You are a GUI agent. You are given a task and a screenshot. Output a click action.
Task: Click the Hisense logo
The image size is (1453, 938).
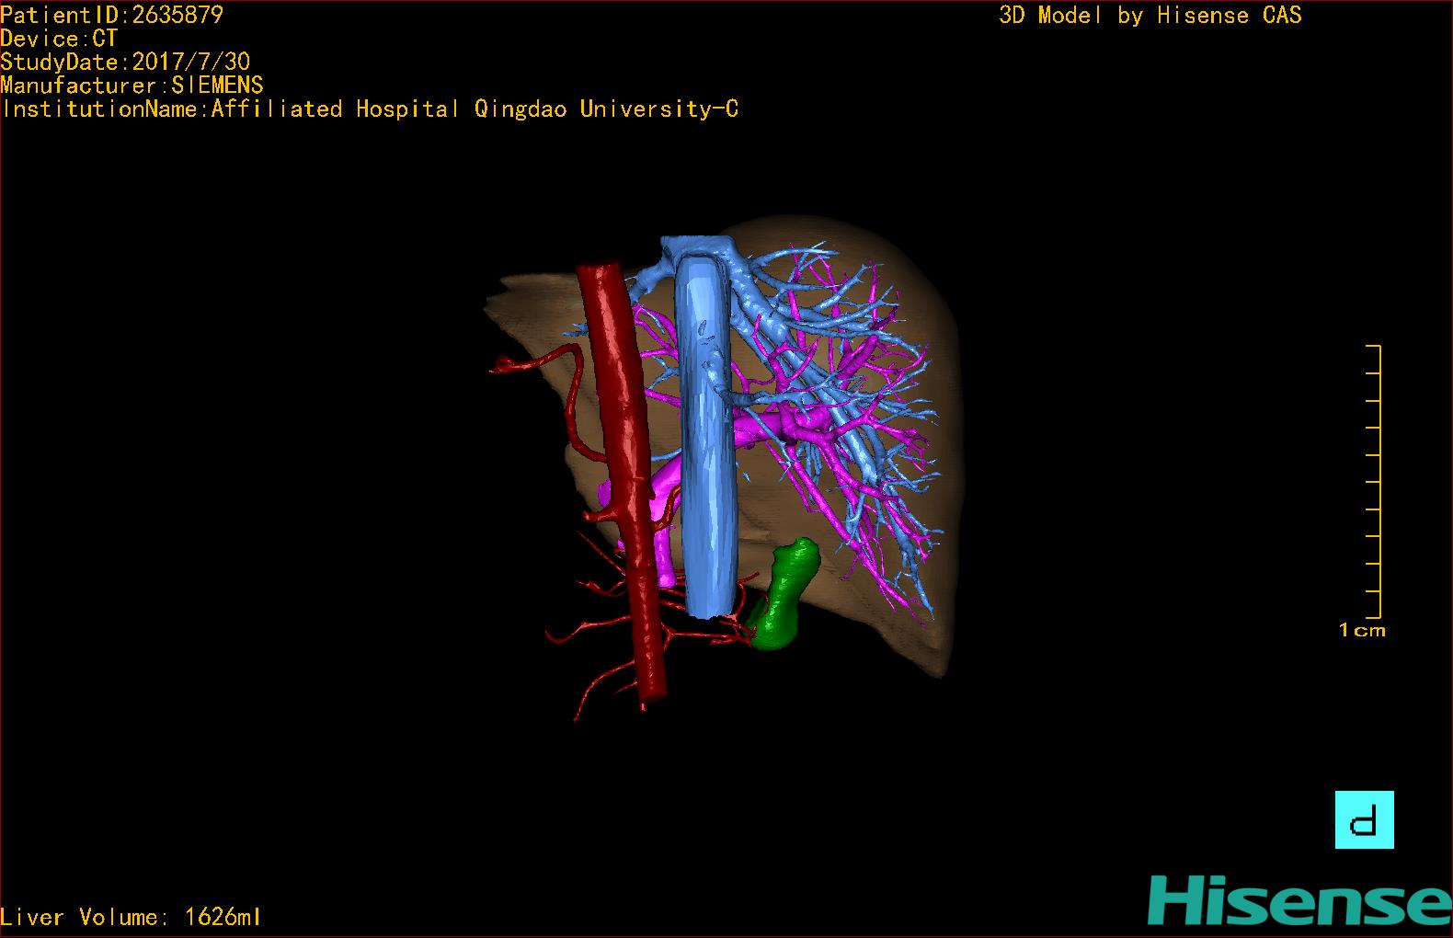click(1299, 900)
